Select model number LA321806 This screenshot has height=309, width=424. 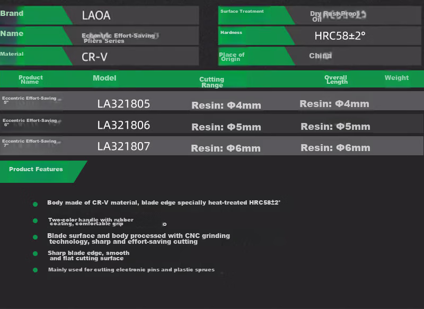pos(123,125)
